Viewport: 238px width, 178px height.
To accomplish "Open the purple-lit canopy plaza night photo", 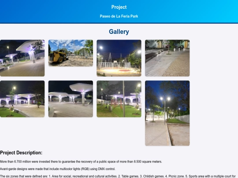I will click(22, 58).
